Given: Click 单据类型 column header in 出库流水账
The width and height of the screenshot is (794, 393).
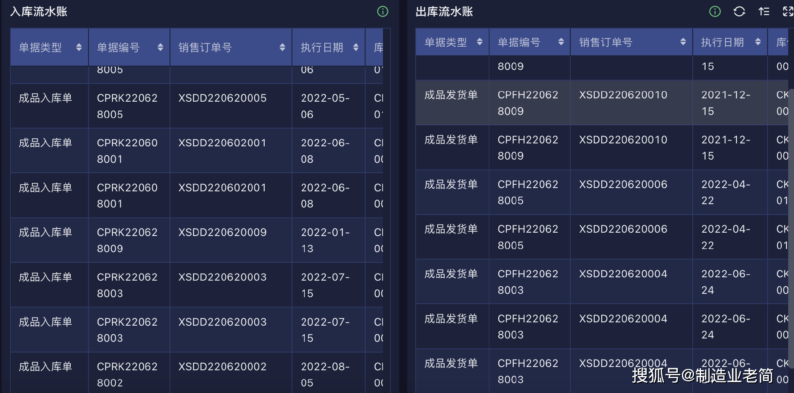Looking at the screenshot, I should point(452,42).
